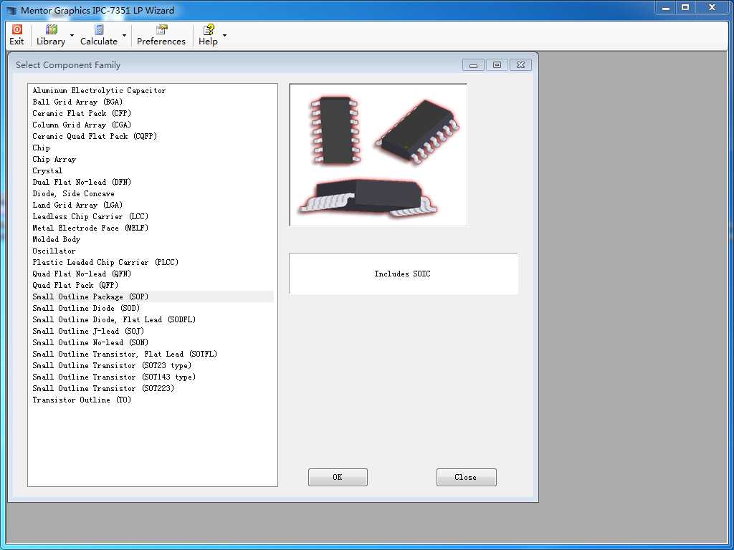Select the Crystal family
The image size is (734, 550).
pos(151,170)
